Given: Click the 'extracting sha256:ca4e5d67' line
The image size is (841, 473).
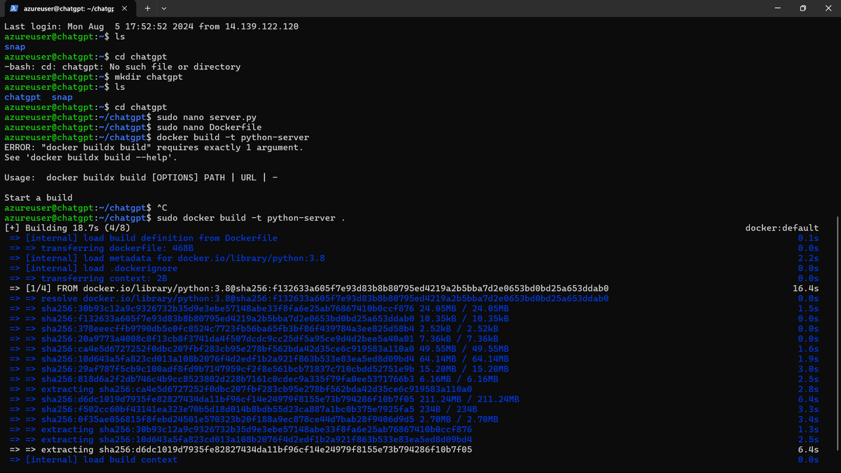Looking at the screenshot, I should pyautogui.click(x=241, y=390).
